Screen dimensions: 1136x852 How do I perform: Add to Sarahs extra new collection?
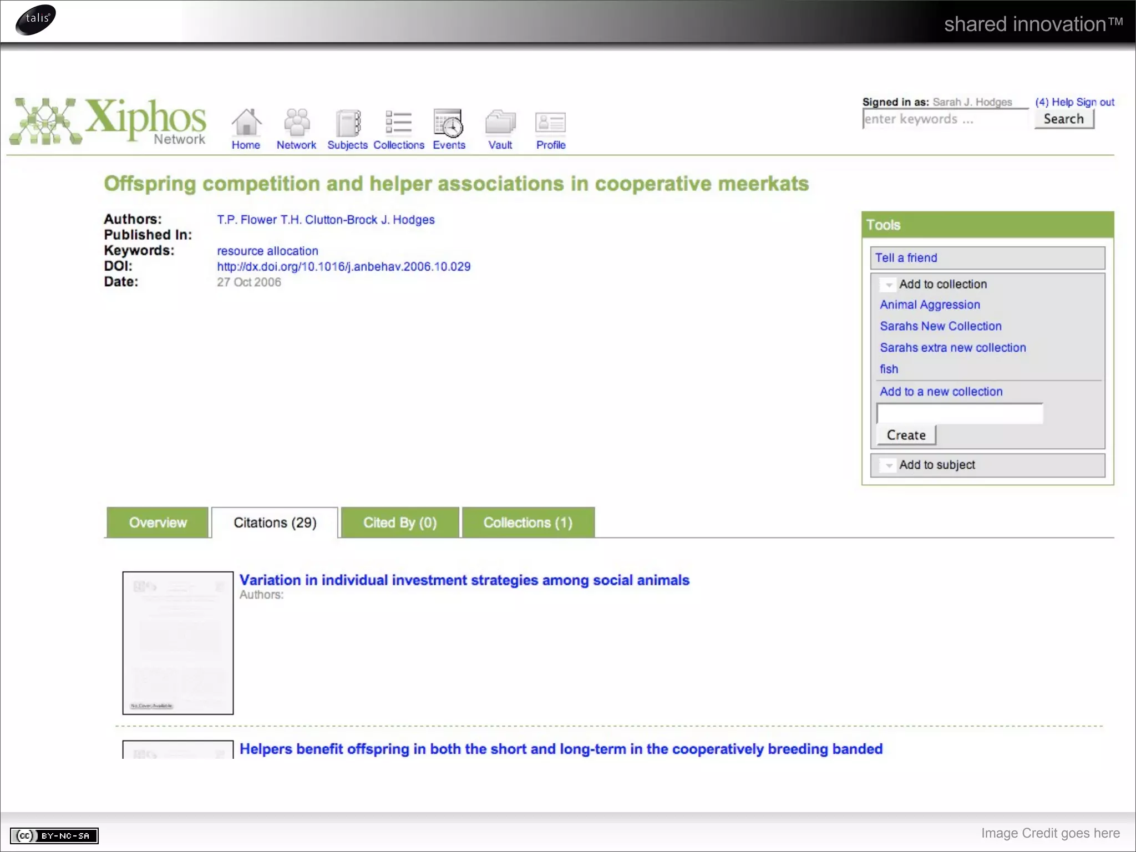[953, 348]
